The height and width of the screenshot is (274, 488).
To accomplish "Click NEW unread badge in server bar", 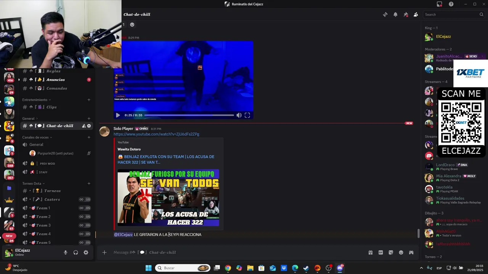I will [x=9, y=236].
